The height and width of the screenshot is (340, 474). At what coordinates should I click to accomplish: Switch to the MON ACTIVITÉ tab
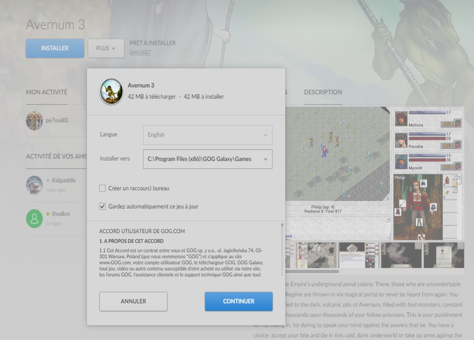coord(47,92)
